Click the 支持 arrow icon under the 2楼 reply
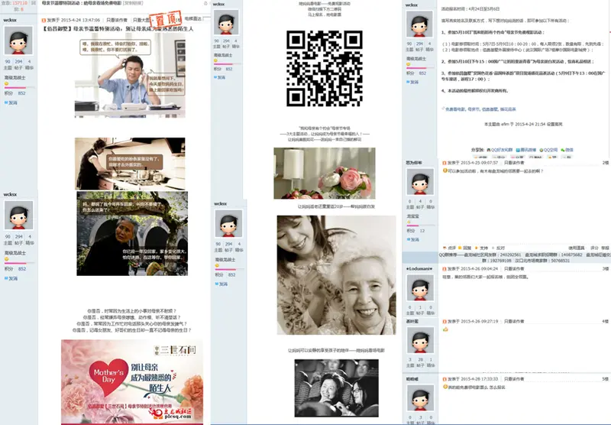 pyautogui.click(x=476, y=248)
